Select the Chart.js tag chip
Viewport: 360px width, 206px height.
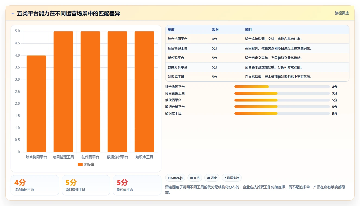click(176, 178)
